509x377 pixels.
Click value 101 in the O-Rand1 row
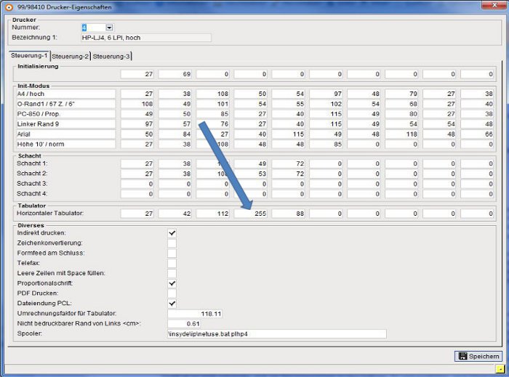[213, 104]
